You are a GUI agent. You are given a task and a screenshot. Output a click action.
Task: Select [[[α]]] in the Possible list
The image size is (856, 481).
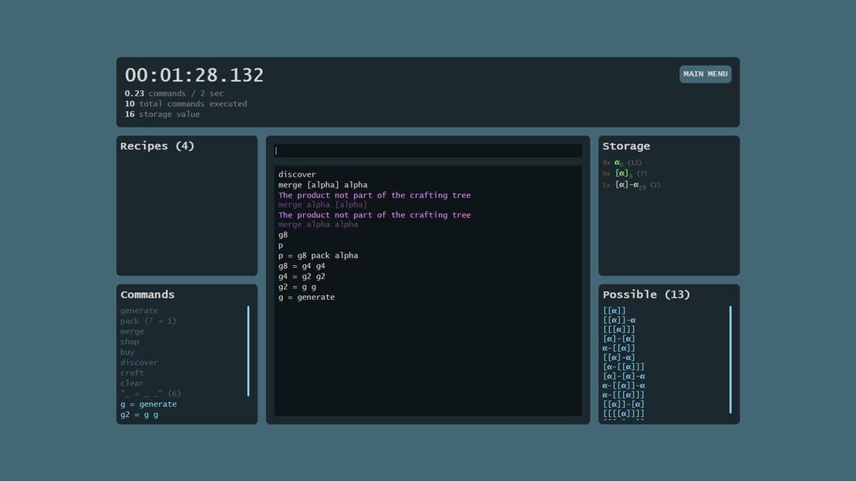pos(619,329)
